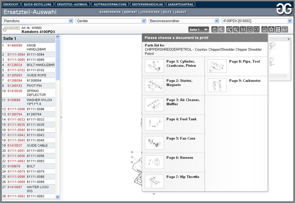The image size is (295, 203).
Task: Select the Page 8: Pipe, Tool thumbnail
Action: (x=217, y=66)
